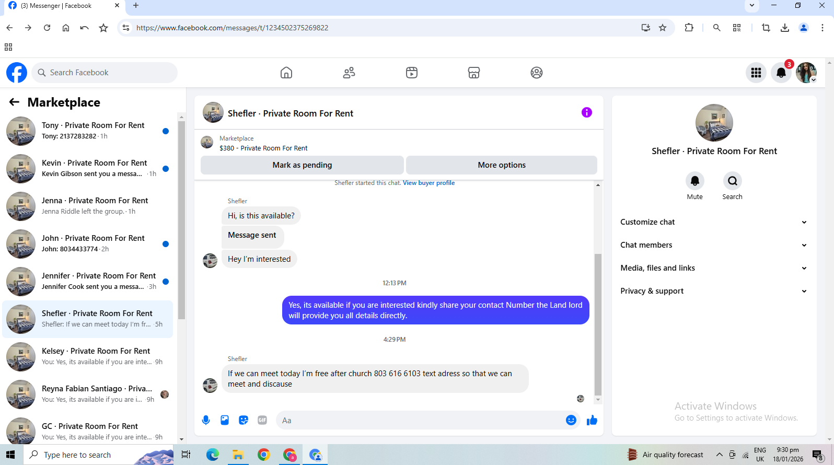The image size is (834, 465).
Task: Open Jenna Private Room For Rent chat
Action: click(88, 206)
